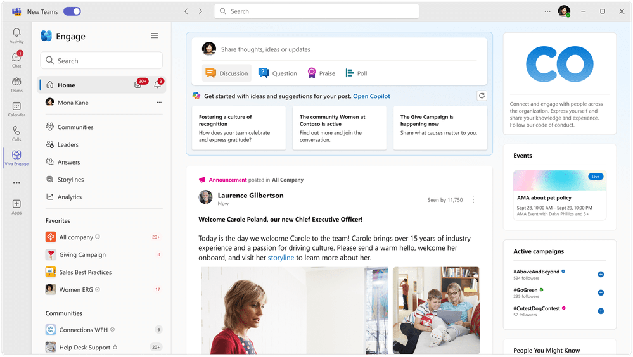
Task: Open the Activity bell in the sidebar
Action: tap(16, 35)
